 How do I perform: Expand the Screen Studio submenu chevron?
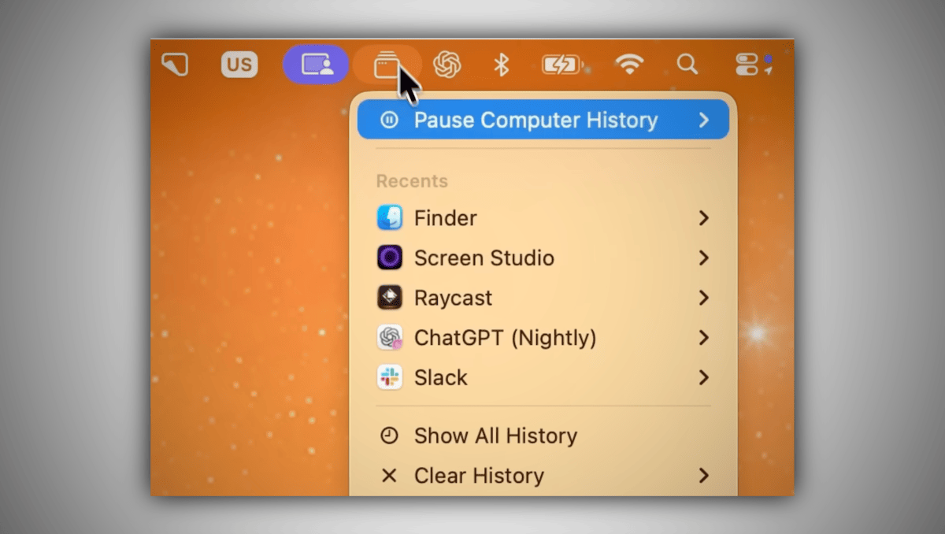[704, 258]
